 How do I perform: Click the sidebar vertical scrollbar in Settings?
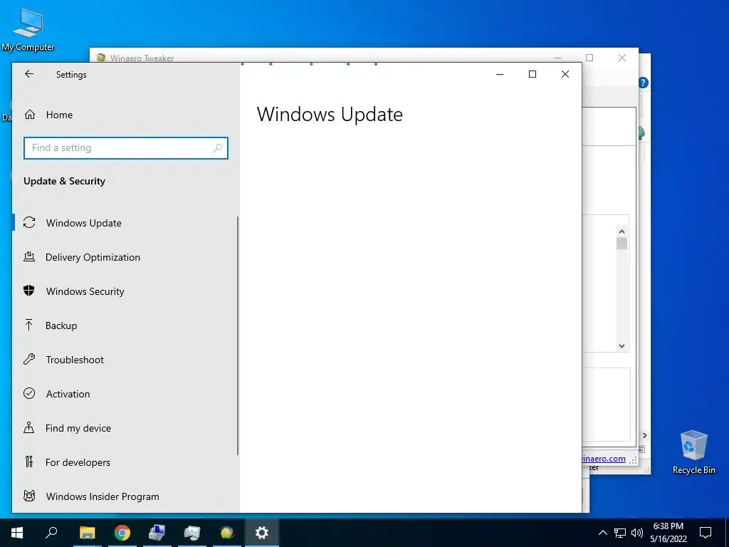pyautogui.click(x=238, y=336)
